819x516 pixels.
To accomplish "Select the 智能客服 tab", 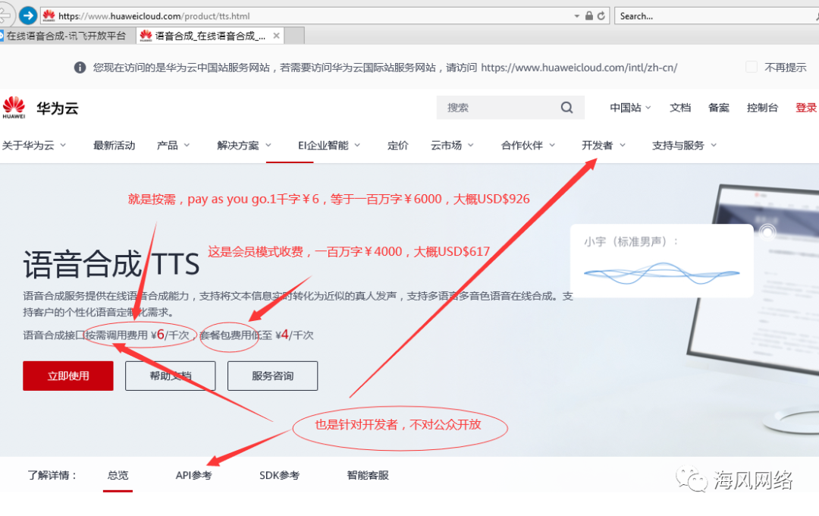I will [368, 475].
